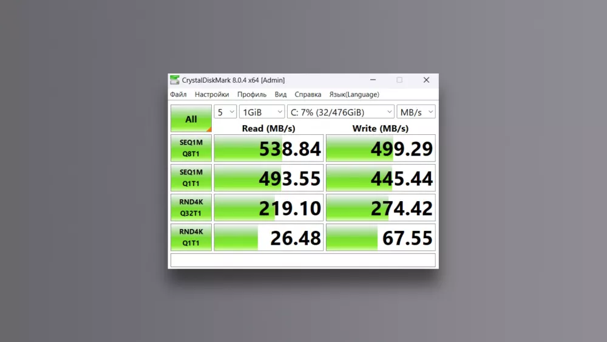This screenshot has height=342, width=607.
Task: Click the empty comment field at the bottom
Action: [303, 260]
